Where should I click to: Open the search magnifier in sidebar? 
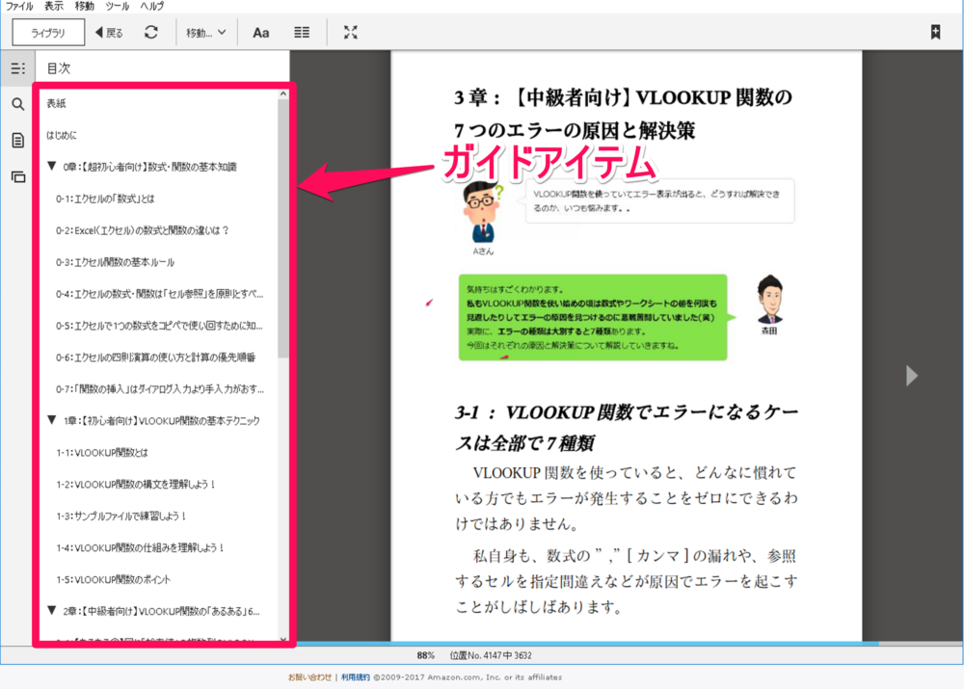(x=17, y=104)
